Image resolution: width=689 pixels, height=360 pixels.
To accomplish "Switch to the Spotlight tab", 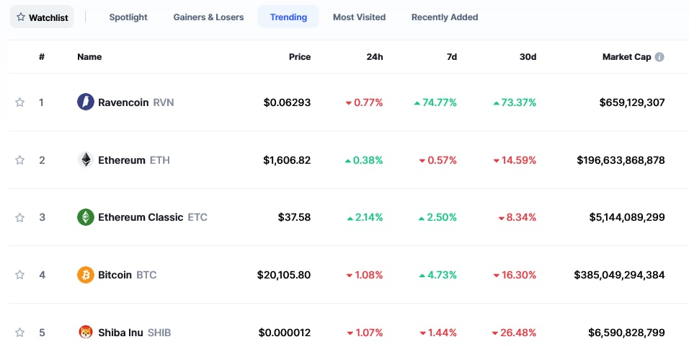I will 128,17.
